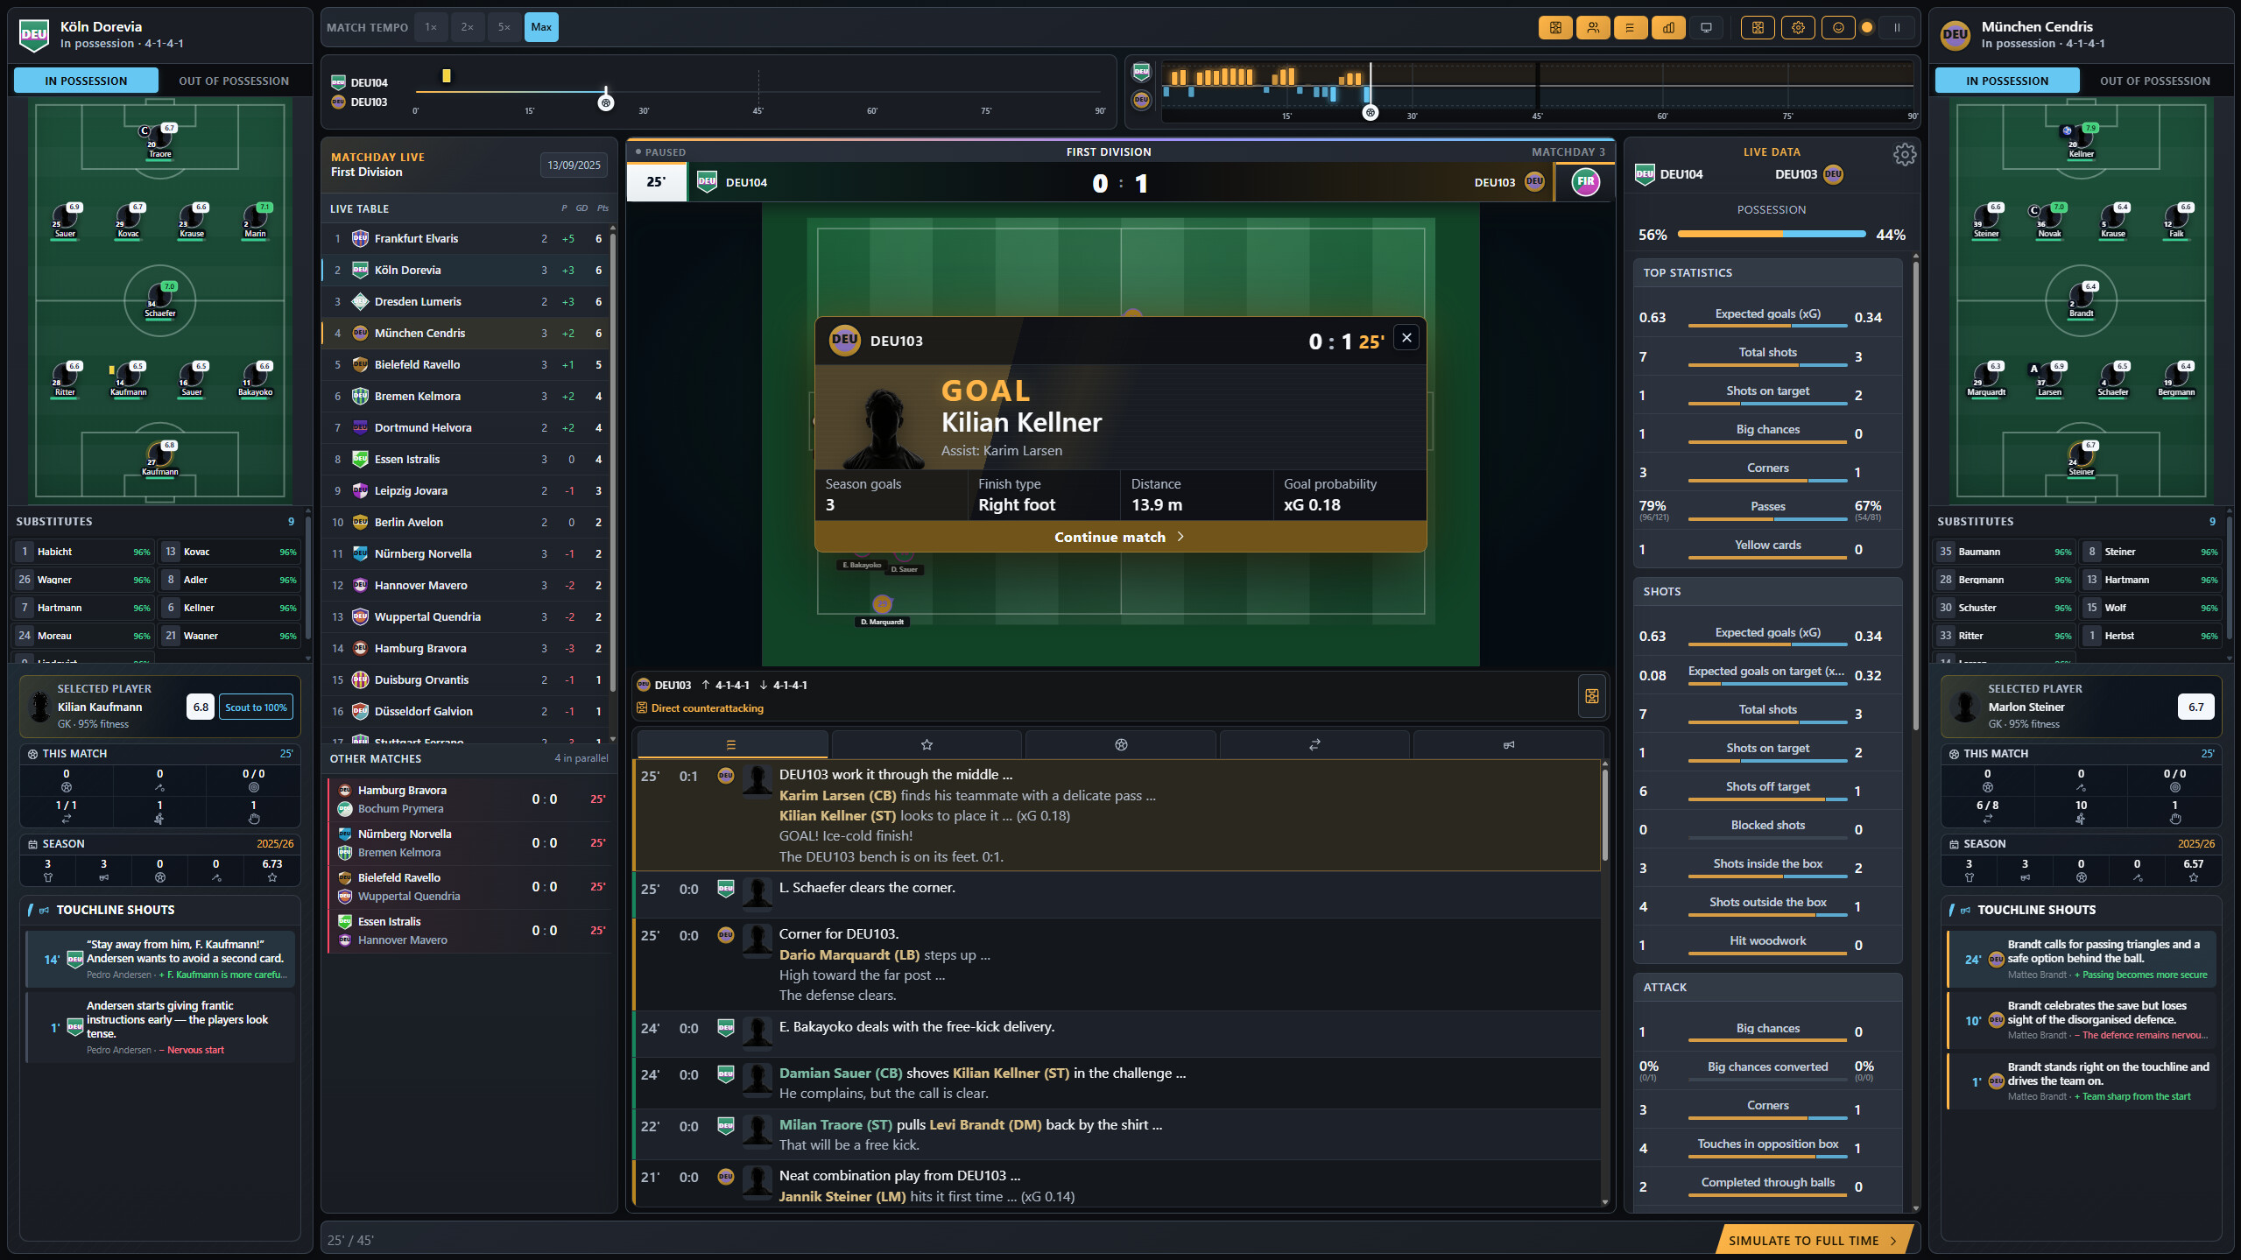
Task: Set match tempo to Max
Action: click(x=541, y=27)
